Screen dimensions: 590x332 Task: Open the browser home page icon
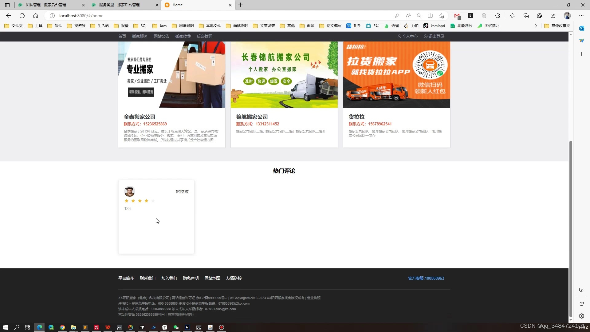tap(36, 16)
